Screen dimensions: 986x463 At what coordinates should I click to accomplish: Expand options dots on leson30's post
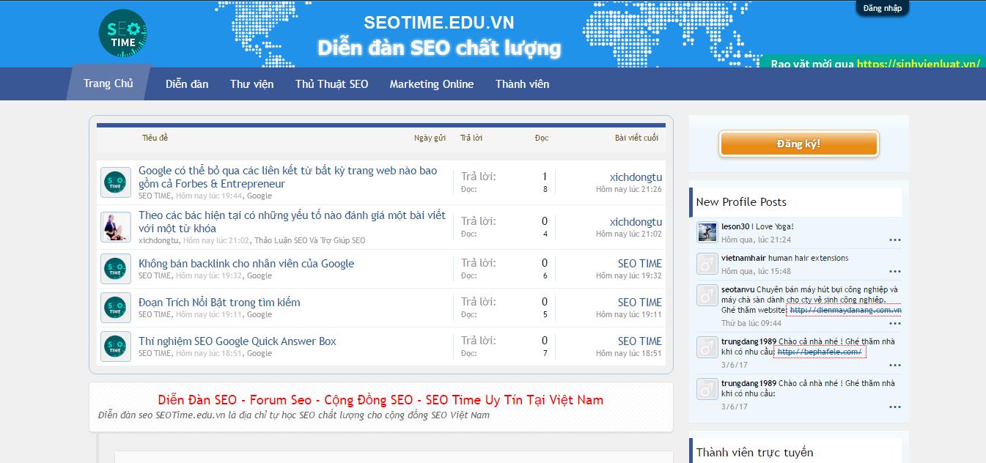[894, 240]
